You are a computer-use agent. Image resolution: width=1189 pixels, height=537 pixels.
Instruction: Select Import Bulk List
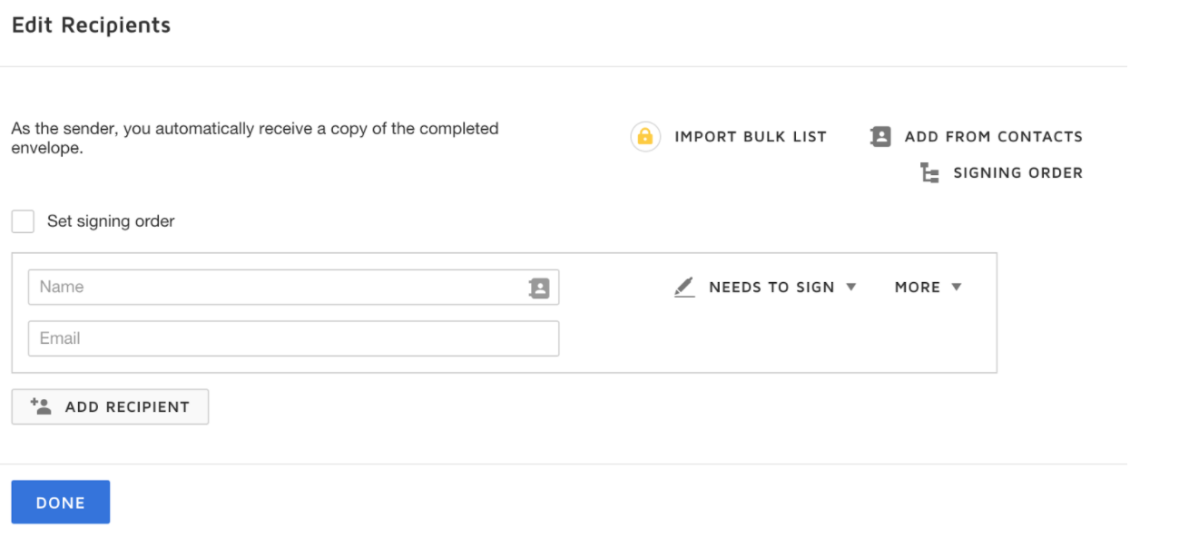[x=729, y=137]
